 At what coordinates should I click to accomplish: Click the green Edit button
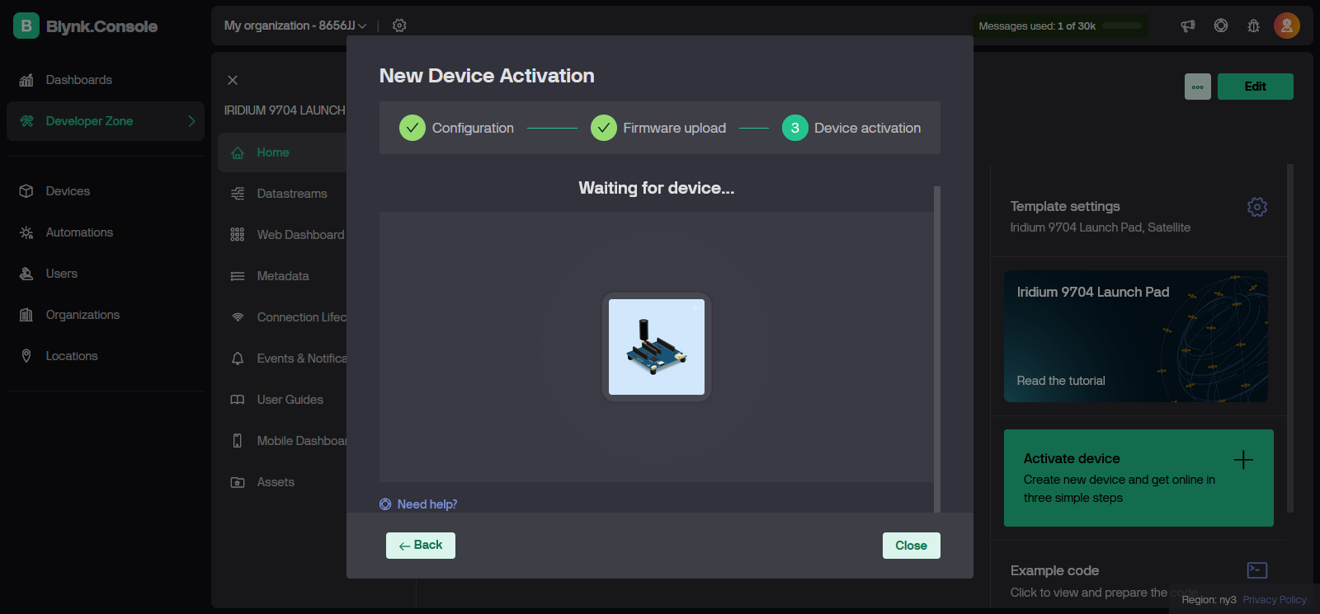pos(1256,87)
